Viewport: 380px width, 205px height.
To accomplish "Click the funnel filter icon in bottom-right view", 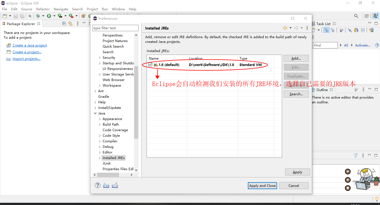I will coord(356,156).
